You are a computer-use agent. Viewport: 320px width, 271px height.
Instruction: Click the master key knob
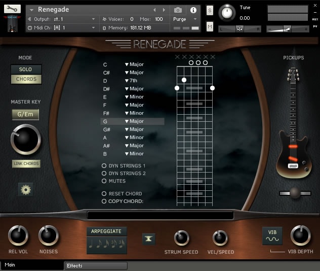26,140
